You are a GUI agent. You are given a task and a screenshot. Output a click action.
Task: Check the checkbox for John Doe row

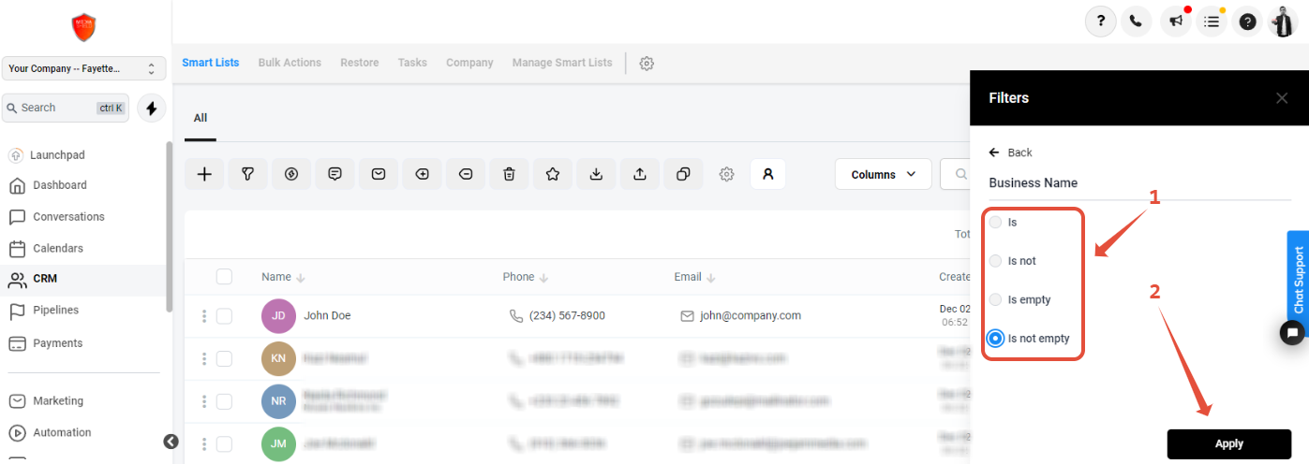point(224,316)
